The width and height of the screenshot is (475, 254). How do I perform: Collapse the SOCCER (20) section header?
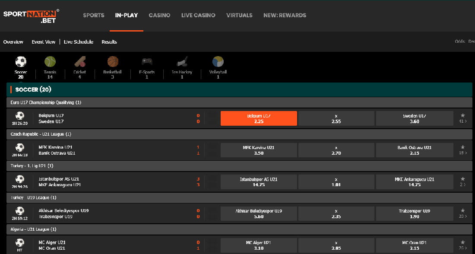(x=239, y=89)
